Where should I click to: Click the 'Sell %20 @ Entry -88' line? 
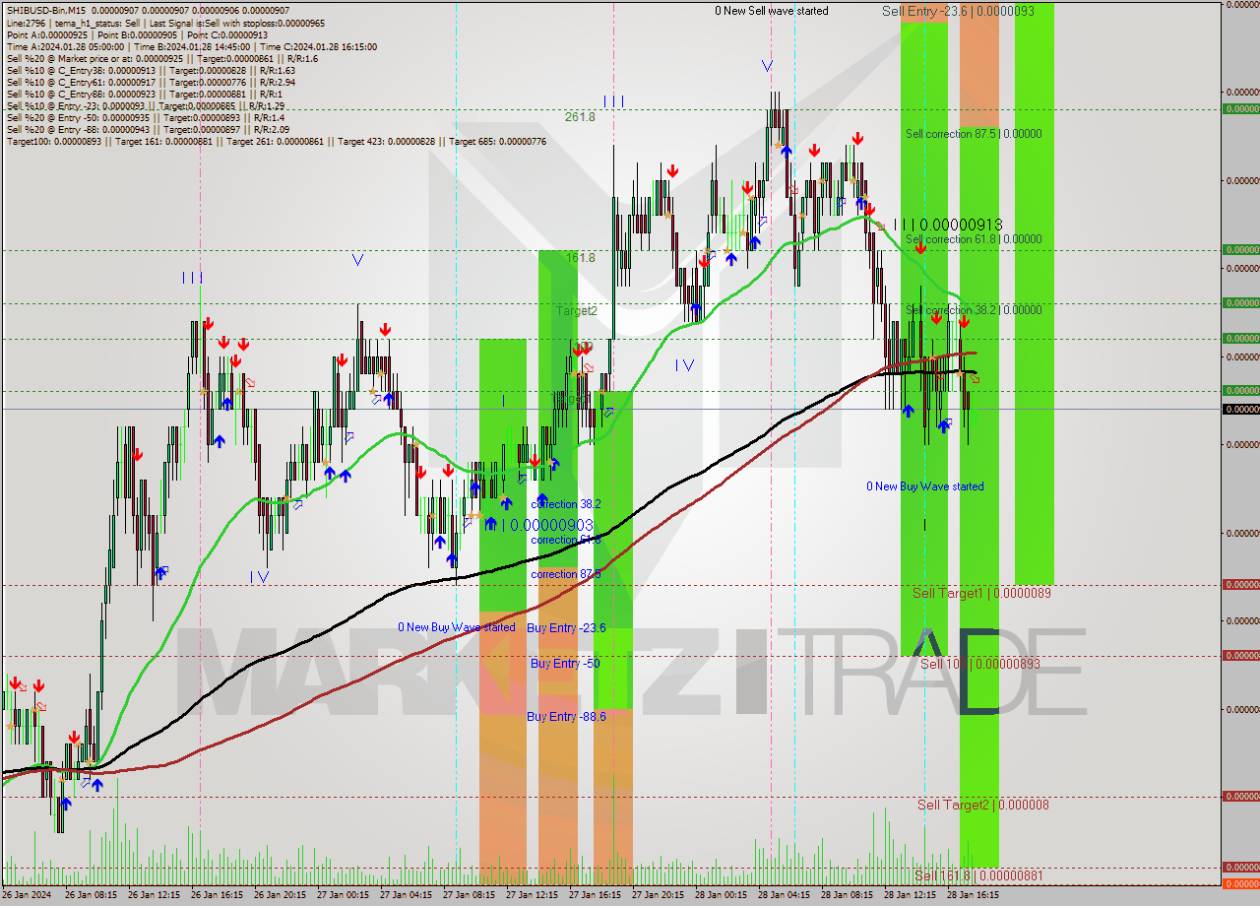click(148, 129)
